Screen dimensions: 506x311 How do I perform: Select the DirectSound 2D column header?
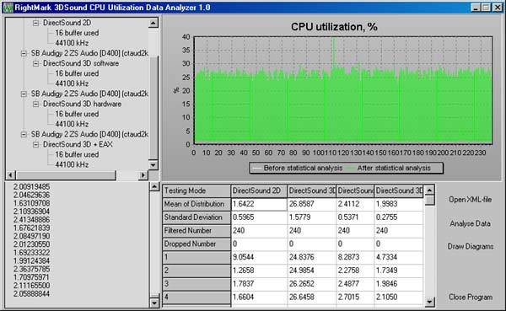[x=259, y=190]
